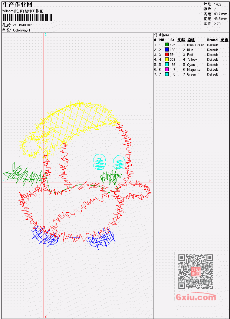Select the swatch in the Green row 7
This screenshot has width=230, height=319.
pos(167,74)
